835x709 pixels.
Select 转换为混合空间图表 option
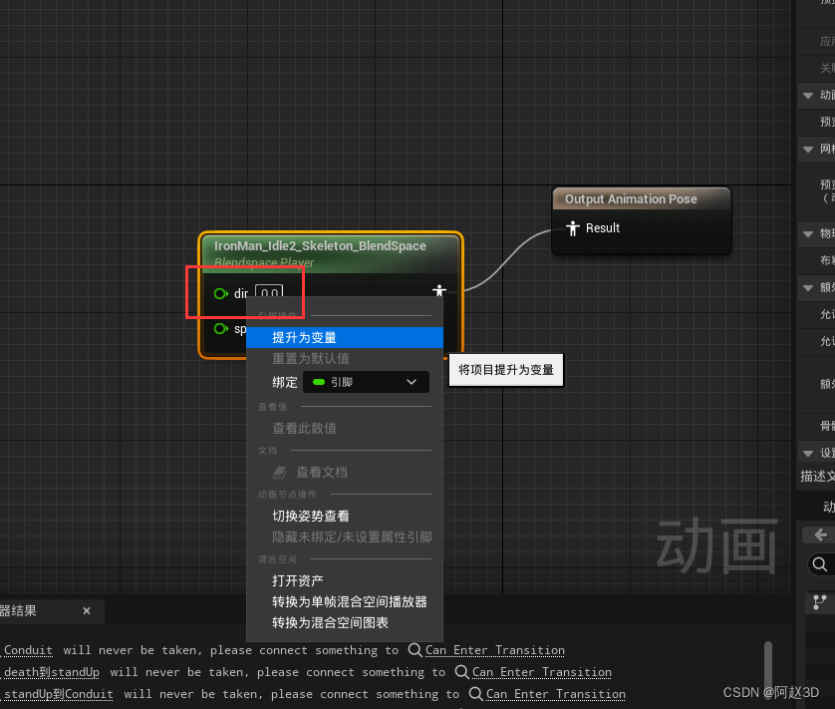pos(330,622)
